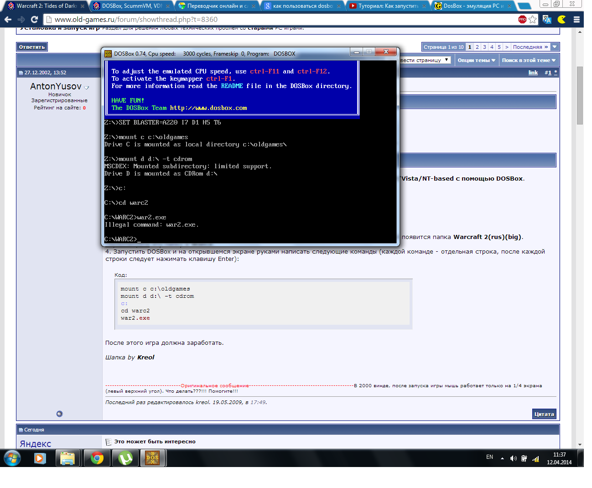This screenshot has width=592, height=488.
Task: Click the browser forward arrow
Action: (21, 20)
